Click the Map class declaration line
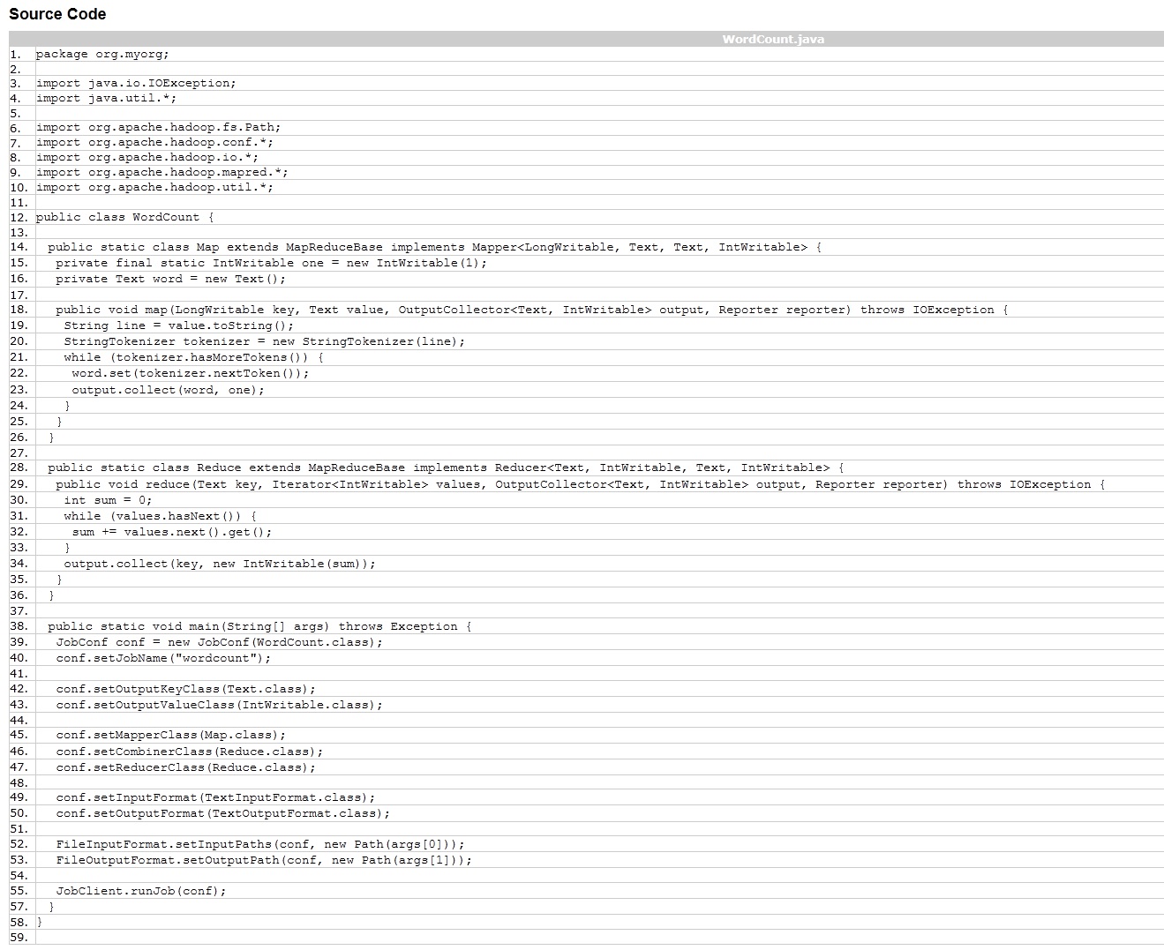This screenshot has height=950, width=1164. pyautogui.click(x=434, y=247)
